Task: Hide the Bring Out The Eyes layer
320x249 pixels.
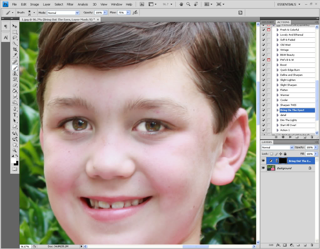Action: 263,161
